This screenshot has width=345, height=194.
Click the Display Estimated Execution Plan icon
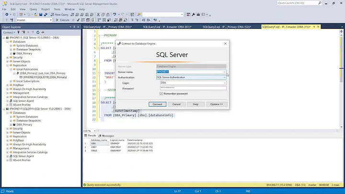pos(83,20)
